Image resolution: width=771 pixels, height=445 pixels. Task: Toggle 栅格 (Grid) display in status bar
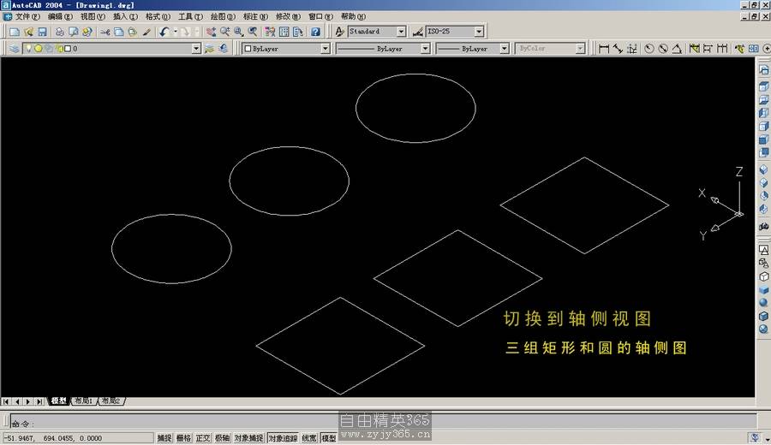pos(183,438)
